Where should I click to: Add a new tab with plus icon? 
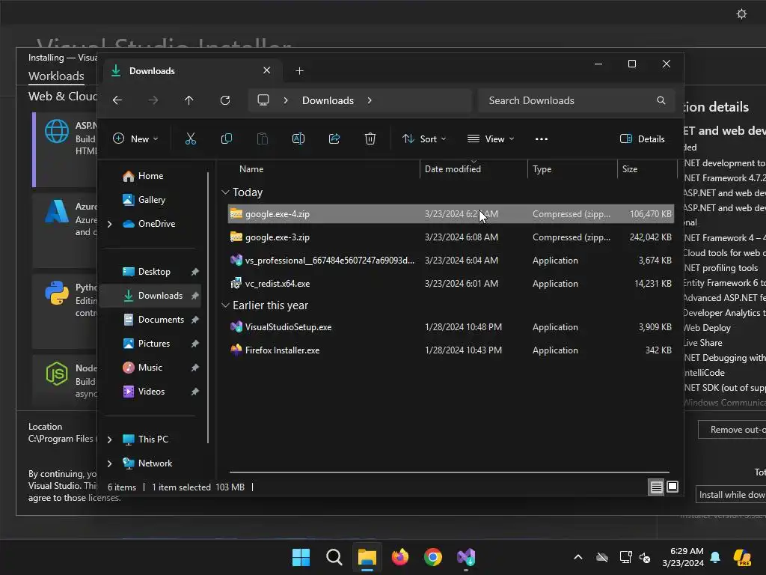(299, 71)
